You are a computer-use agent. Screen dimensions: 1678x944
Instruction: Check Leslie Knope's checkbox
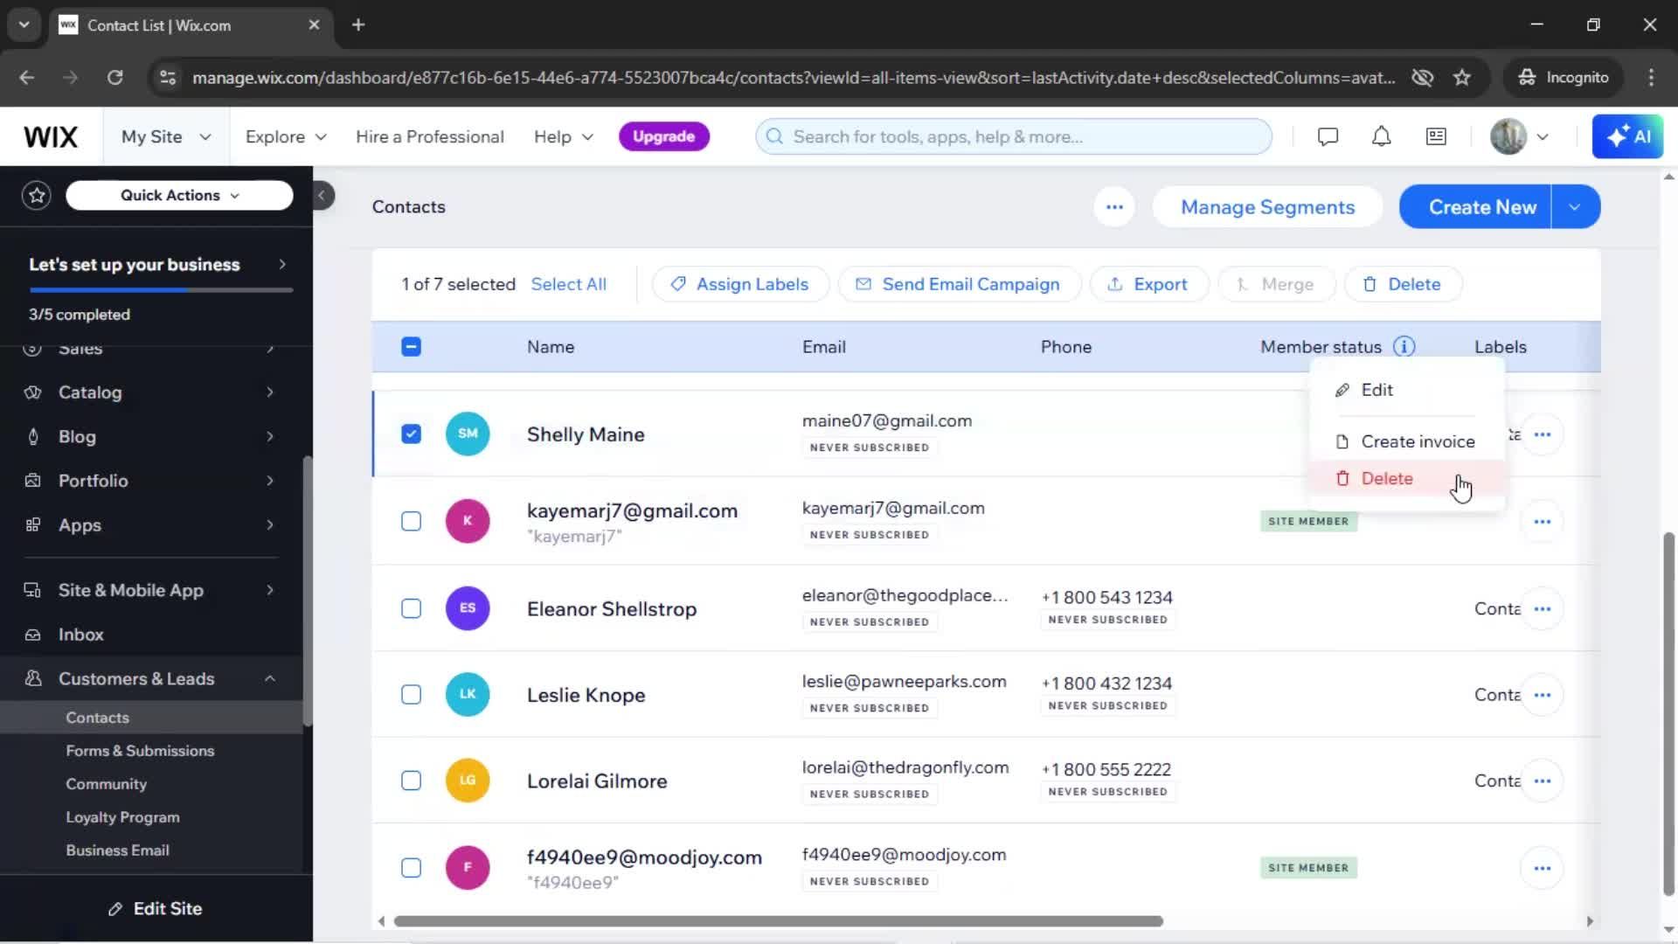click(x=411, y=695)
